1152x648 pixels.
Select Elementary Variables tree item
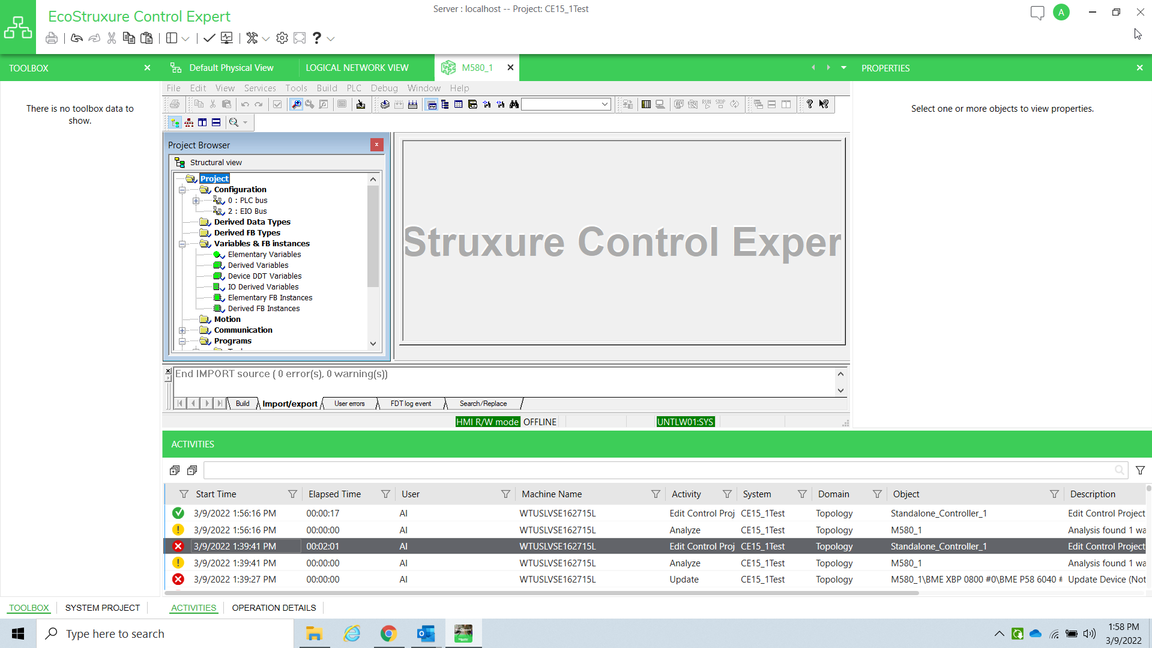[x=264, y=255]
